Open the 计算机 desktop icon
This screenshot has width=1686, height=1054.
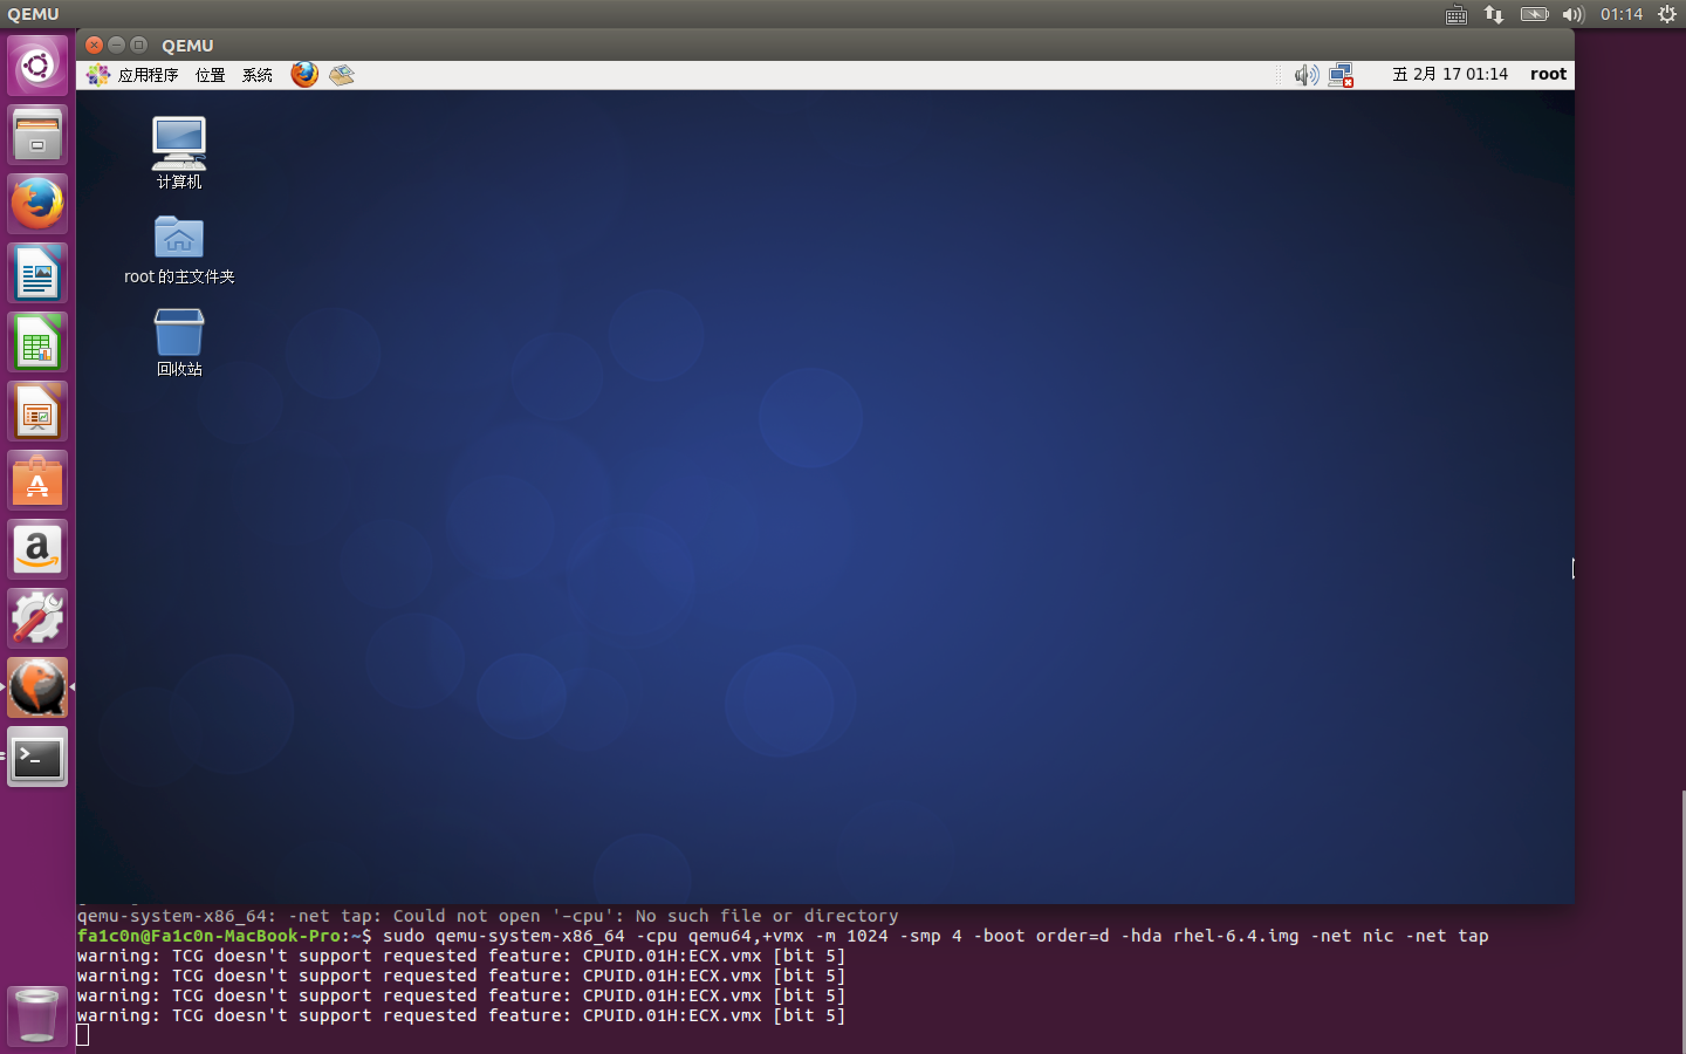(x=179, y=143)
